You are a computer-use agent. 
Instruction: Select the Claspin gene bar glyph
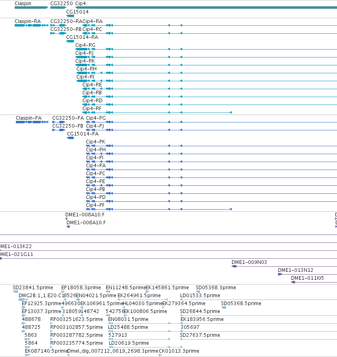point(31,8)
